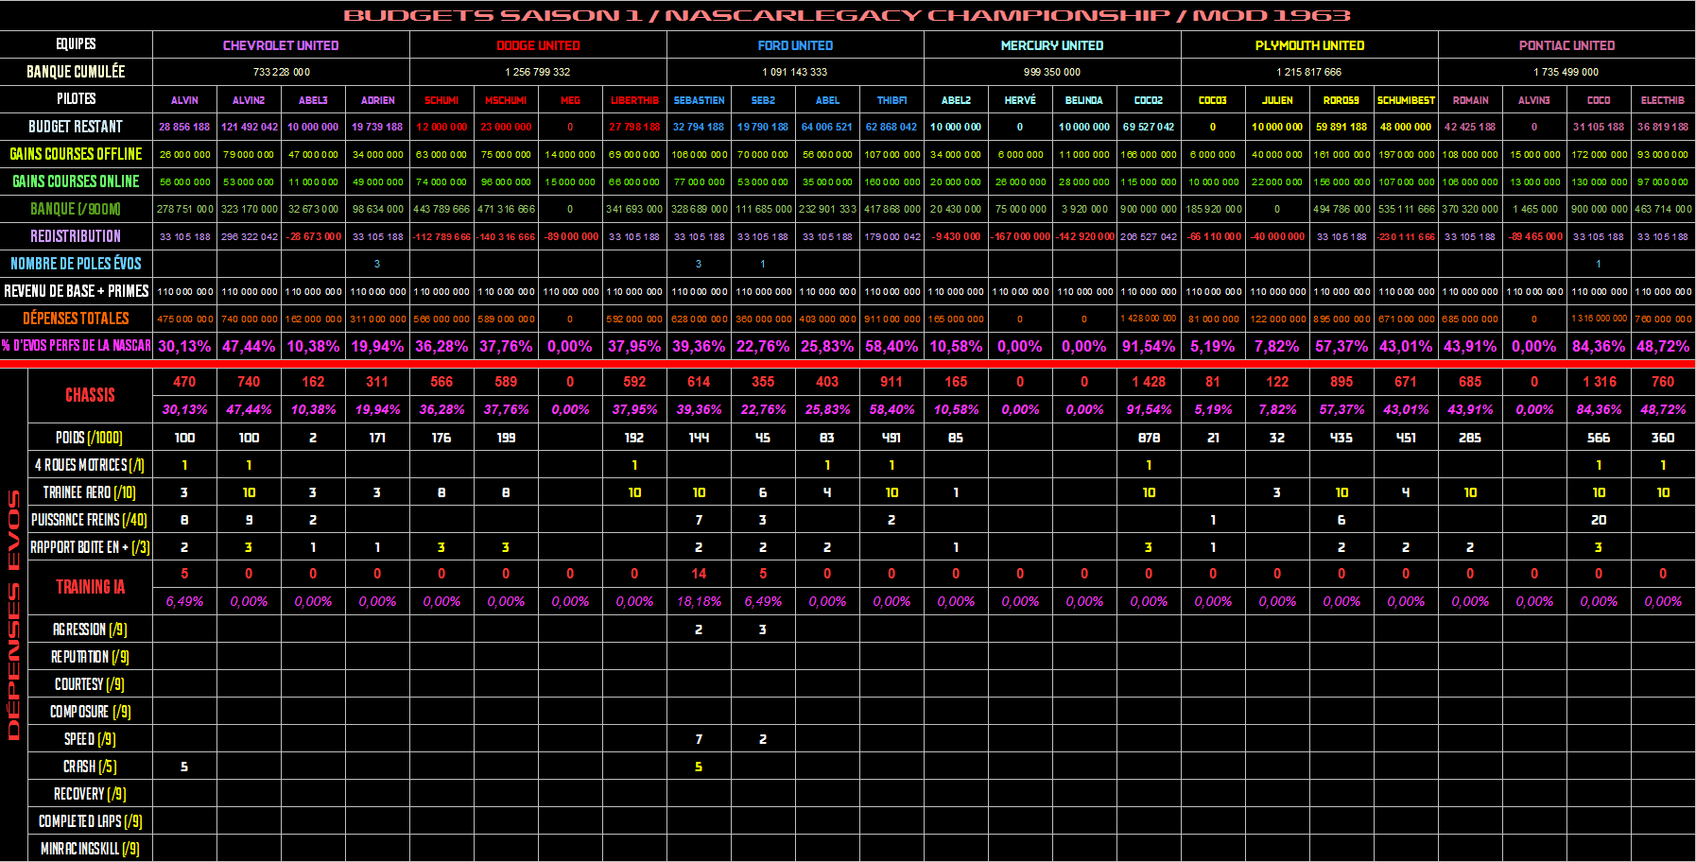Click the DODGE UNITED team header
The width and height of the screenshot is (1696, 862).
coord(538,45)
